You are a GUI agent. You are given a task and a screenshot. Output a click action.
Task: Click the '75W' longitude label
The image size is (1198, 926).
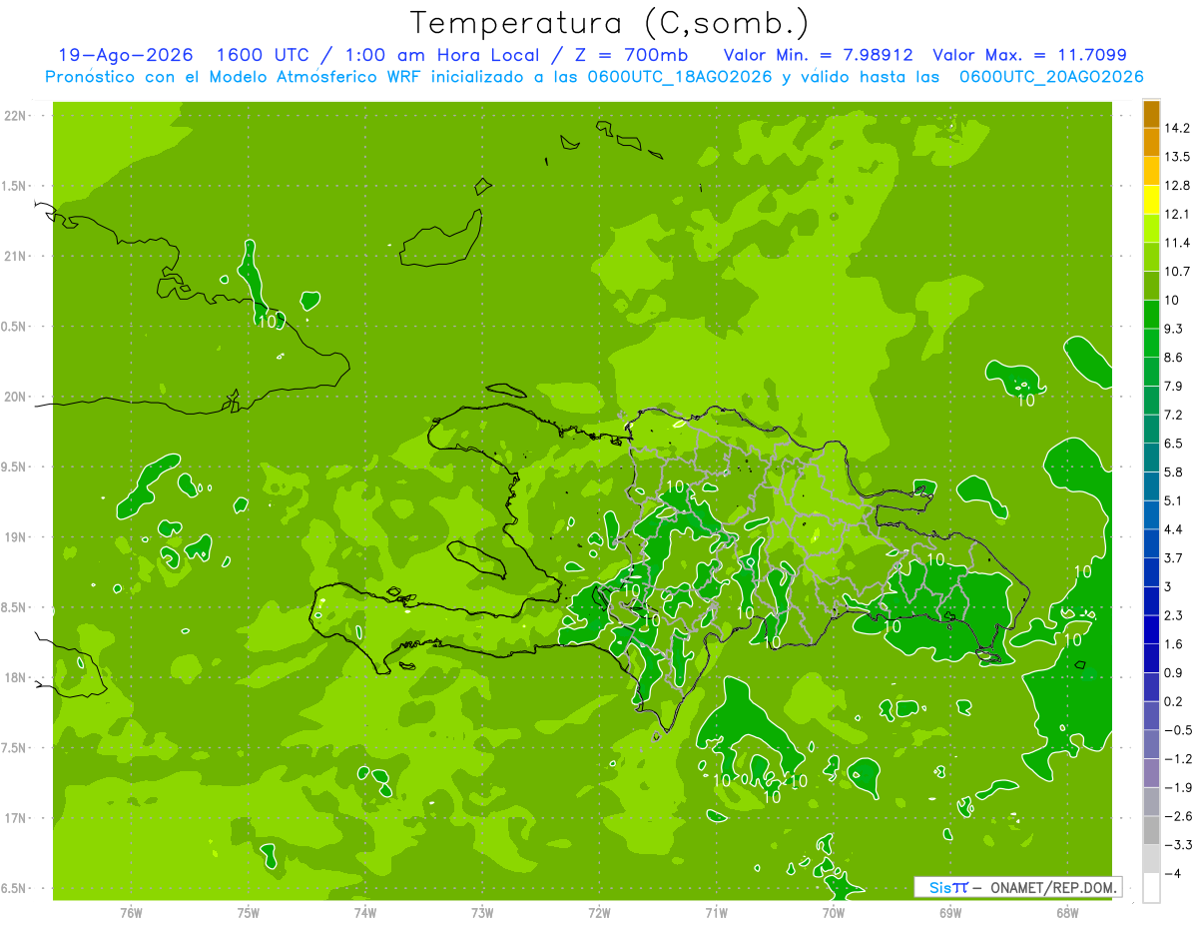249,913
